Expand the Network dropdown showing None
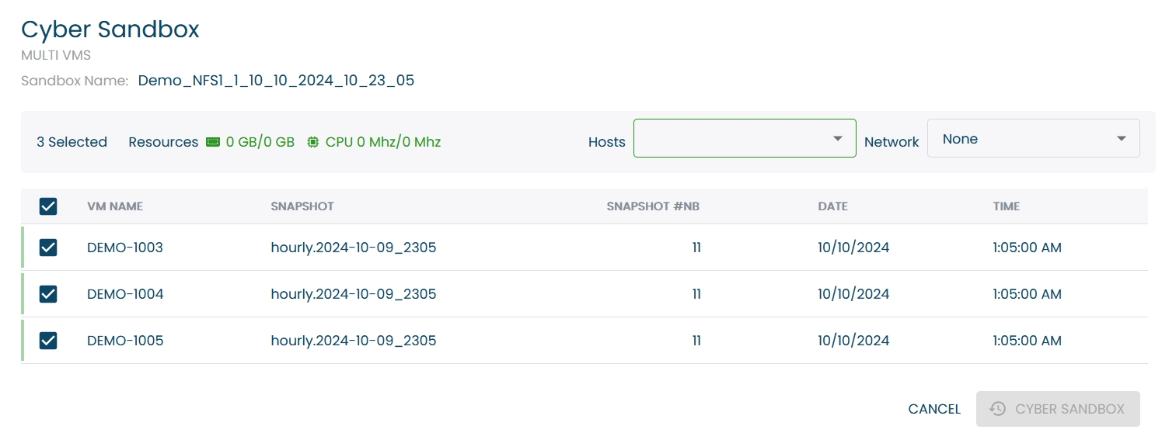Screen dimensions: 1162x433 [1034, 138]
